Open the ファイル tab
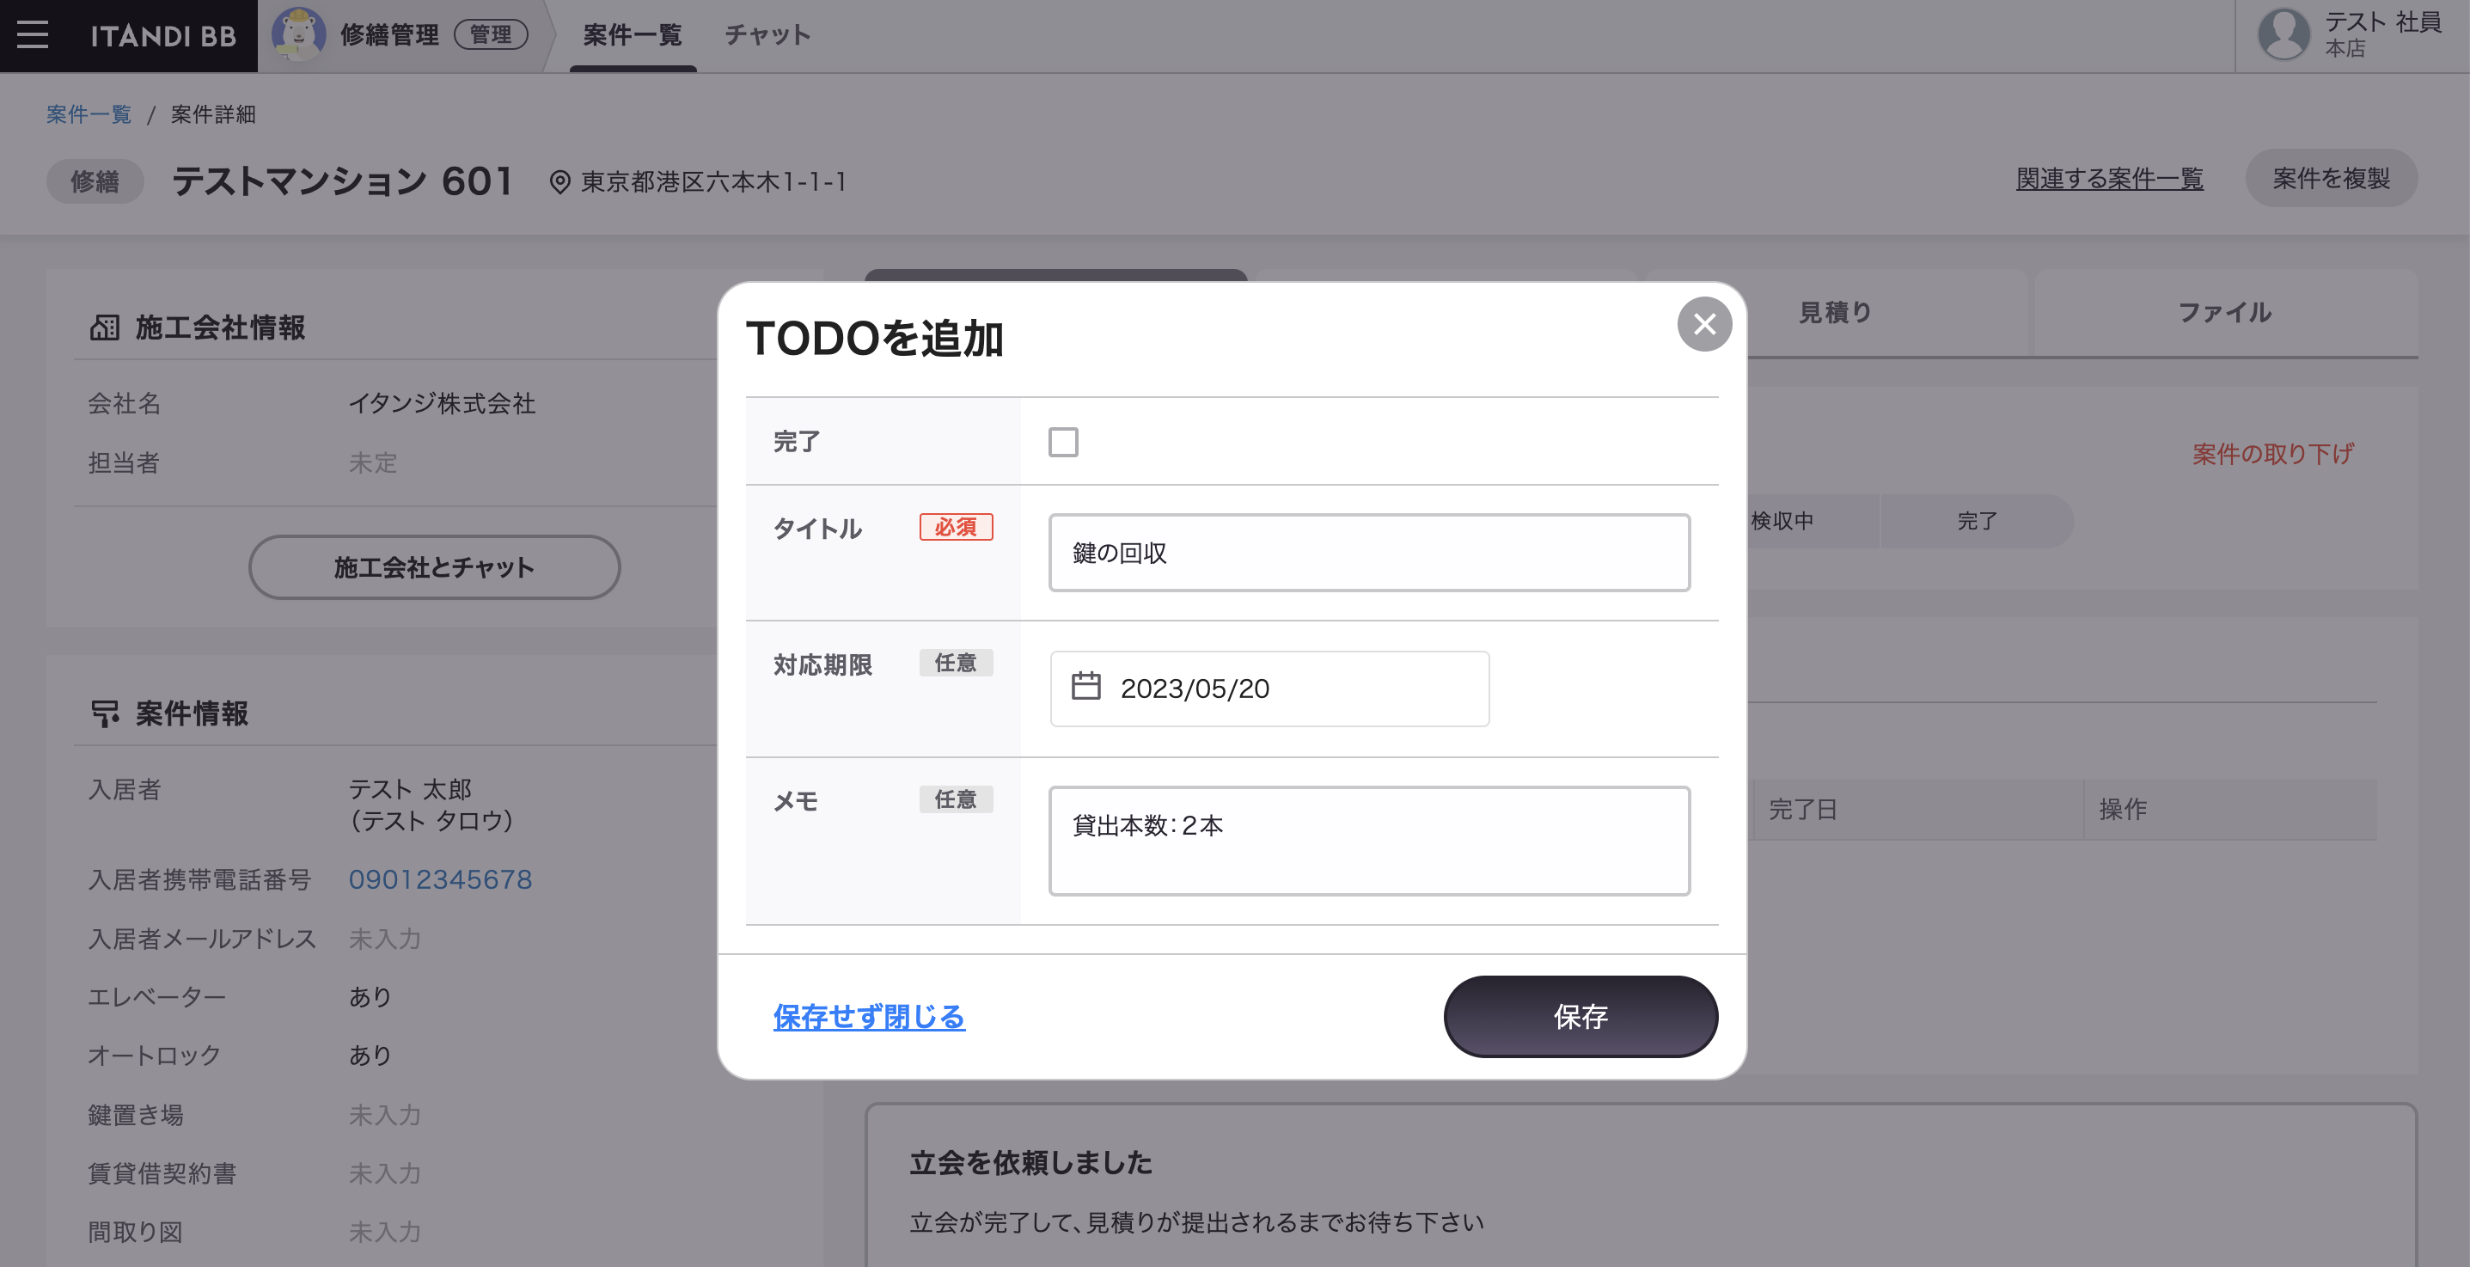 point(2224,313)
